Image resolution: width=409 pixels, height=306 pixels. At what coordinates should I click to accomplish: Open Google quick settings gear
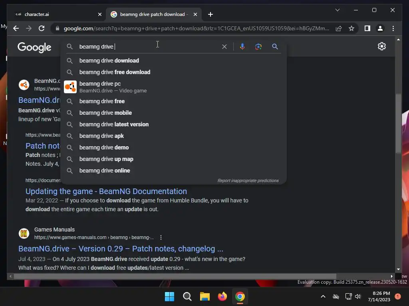tap(381, 46)
